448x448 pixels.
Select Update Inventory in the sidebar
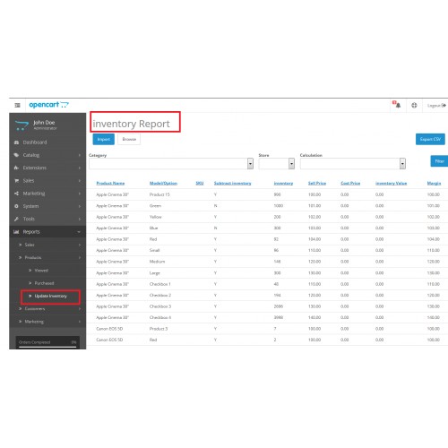50,296
